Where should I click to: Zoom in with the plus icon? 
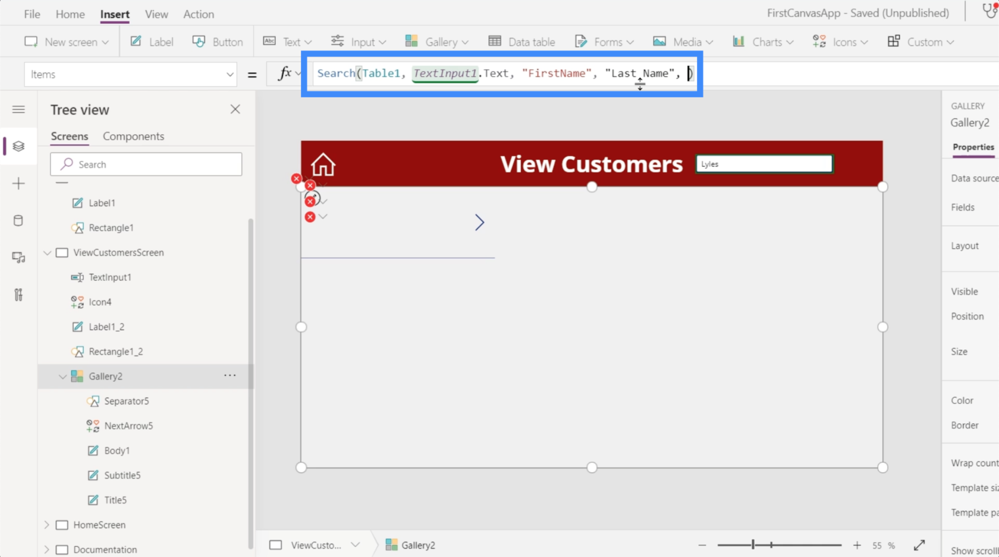(x=857, y=545)
